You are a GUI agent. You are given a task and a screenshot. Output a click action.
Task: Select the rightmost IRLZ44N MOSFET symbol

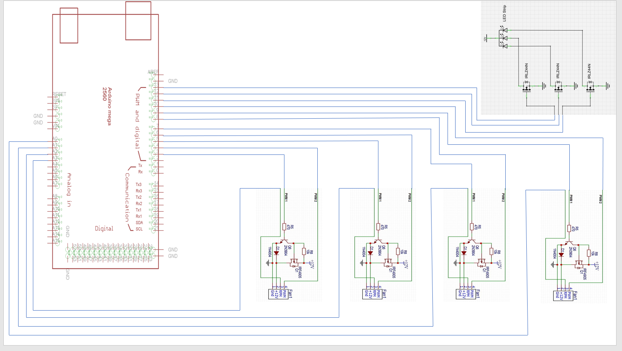(590, 87)
